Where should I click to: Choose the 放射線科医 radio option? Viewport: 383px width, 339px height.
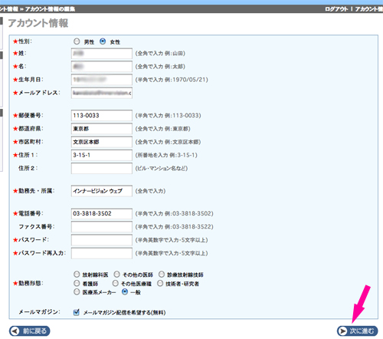click(x=77, y=275)
